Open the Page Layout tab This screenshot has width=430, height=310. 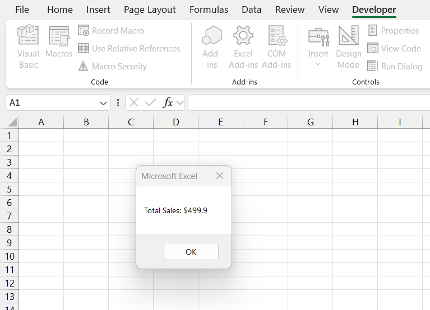[x=150, y=10]
